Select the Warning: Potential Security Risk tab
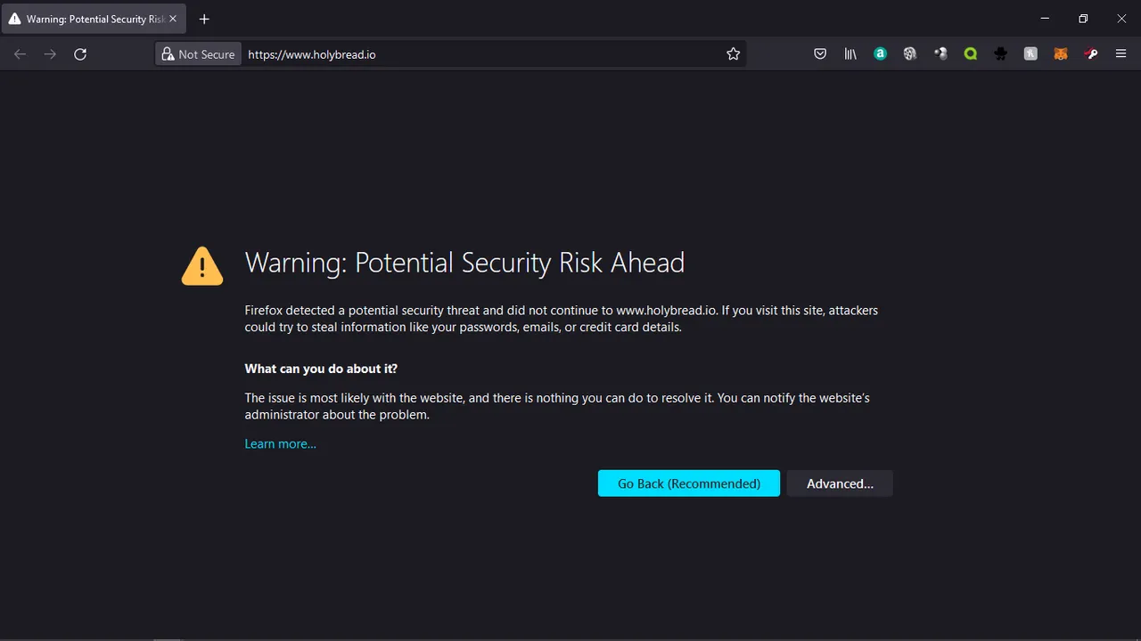The width and height of the screenshot is (1141, 641). coord(94,19)
